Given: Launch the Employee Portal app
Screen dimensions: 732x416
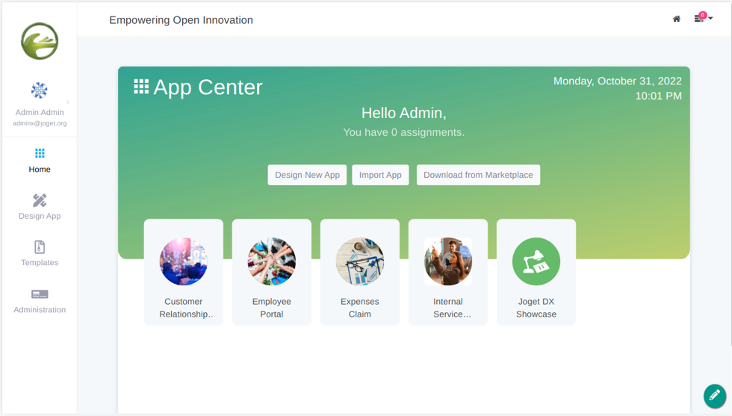Looking at the screenshot, I should (x=272, y=272).
